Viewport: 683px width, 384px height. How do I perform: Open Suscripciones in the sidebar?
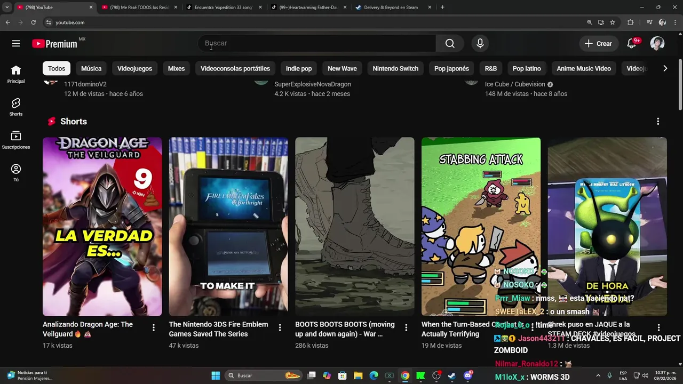(x=16, y=140)
